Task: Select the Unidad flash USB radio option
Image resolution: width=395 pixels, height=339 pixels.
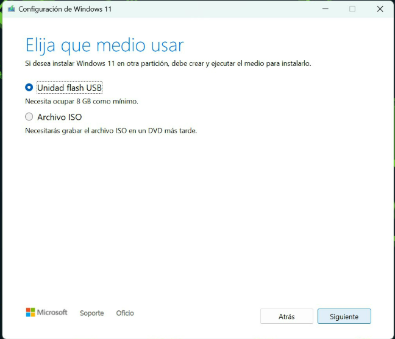Action: click(29, 88)
